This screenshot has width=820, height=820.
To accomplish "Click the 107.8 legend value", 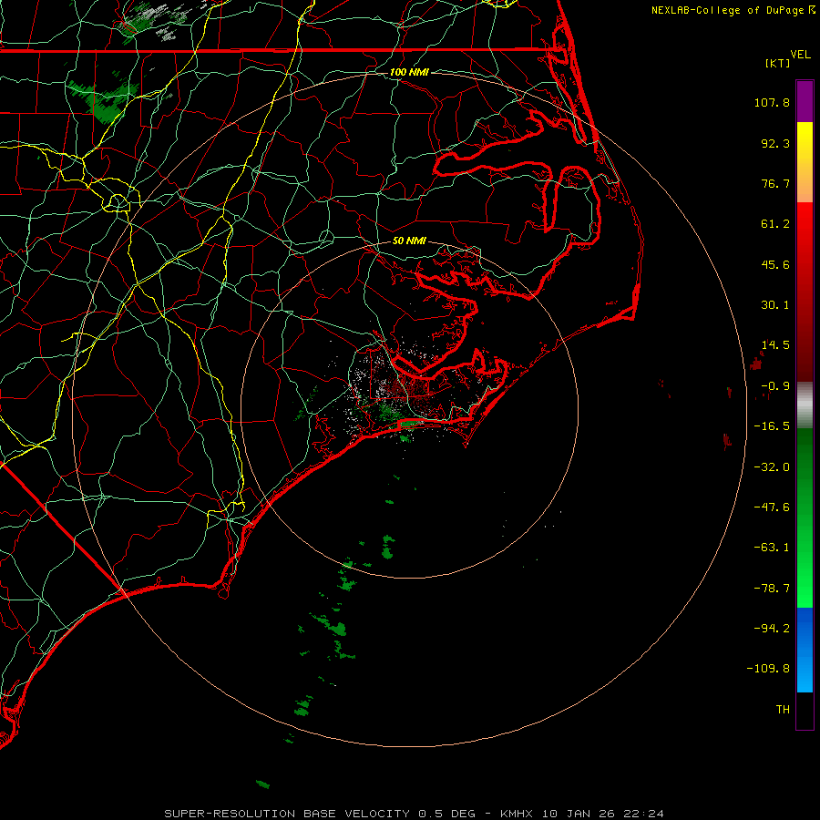I will pos(772,102).
